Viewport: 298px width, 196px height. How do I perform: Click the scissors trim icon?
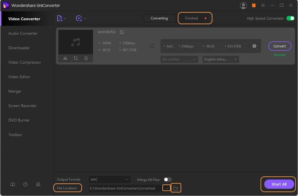(65, 58)
